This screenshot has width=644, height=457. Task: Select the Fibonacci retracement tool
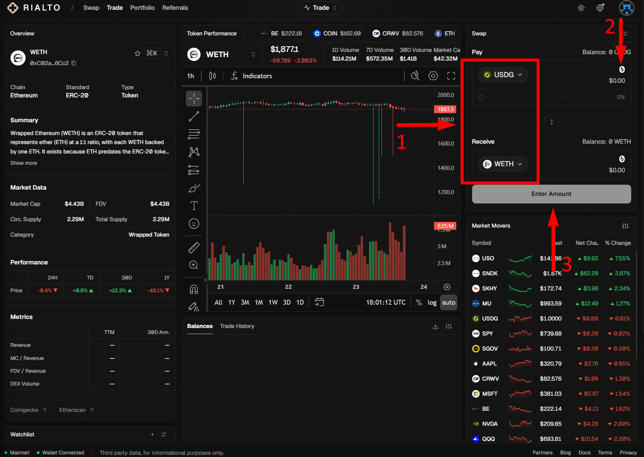tap(194, 134)
